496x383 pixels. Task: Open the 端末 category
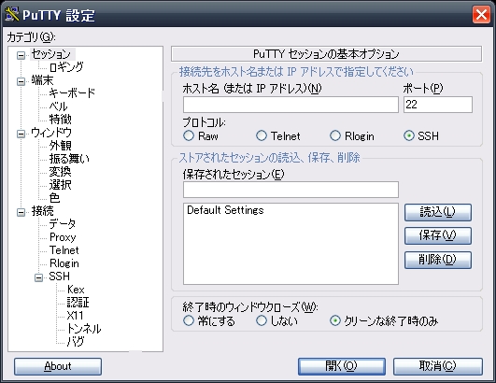coord(42,80)
